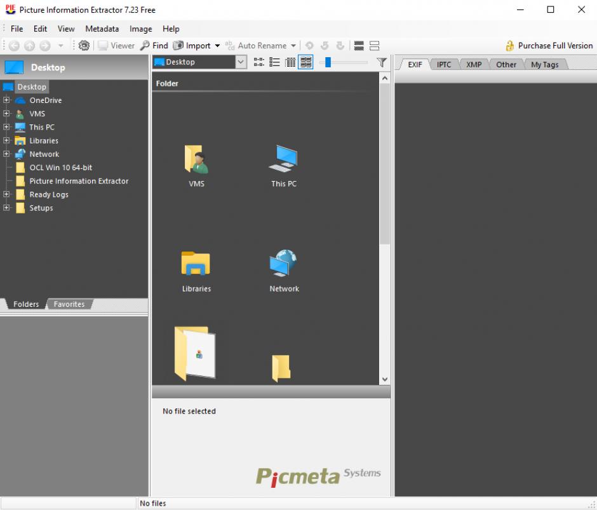Select Ready Logs in folder tree
This screenshot has width=597, height=510.
coord(49,194)
